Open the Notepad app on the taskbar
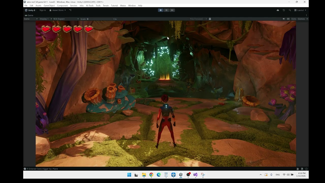Viewport: 325px width, 183px height. click(166, 175)
